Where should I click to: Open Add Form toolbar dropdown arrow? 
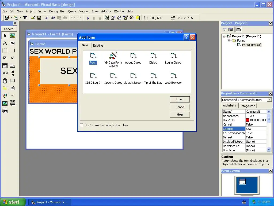pos(20,18)
